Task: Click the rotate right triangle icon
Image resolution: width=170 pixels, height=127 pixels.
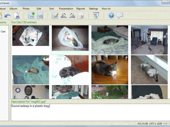Action: [x=72, y=15]
